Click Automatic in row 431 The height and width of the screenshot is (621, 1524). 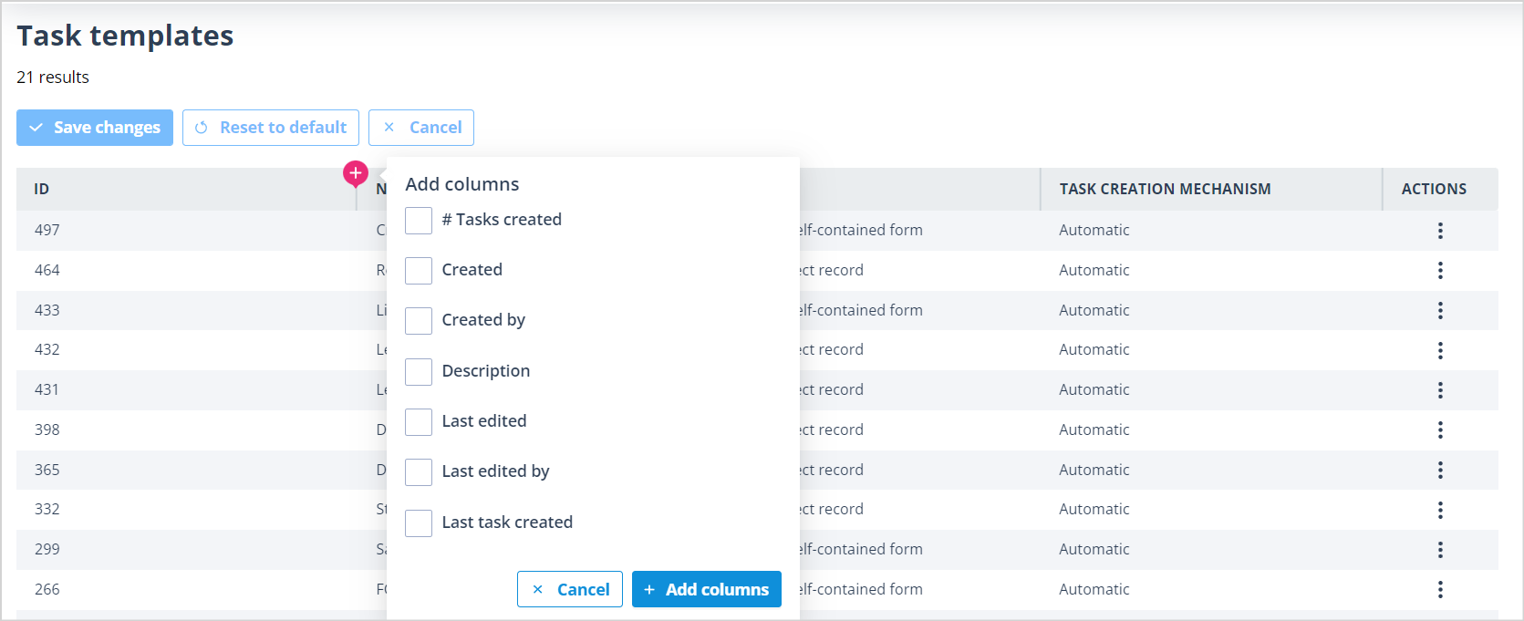click(x=1094, y=389)
